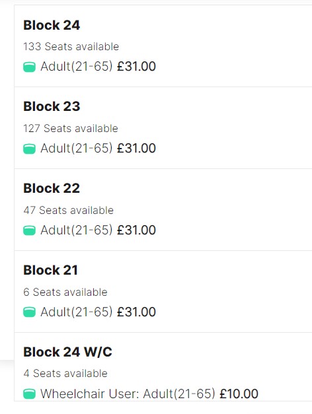
Task: Select the Block 24 heading
Action: (52, 25)
